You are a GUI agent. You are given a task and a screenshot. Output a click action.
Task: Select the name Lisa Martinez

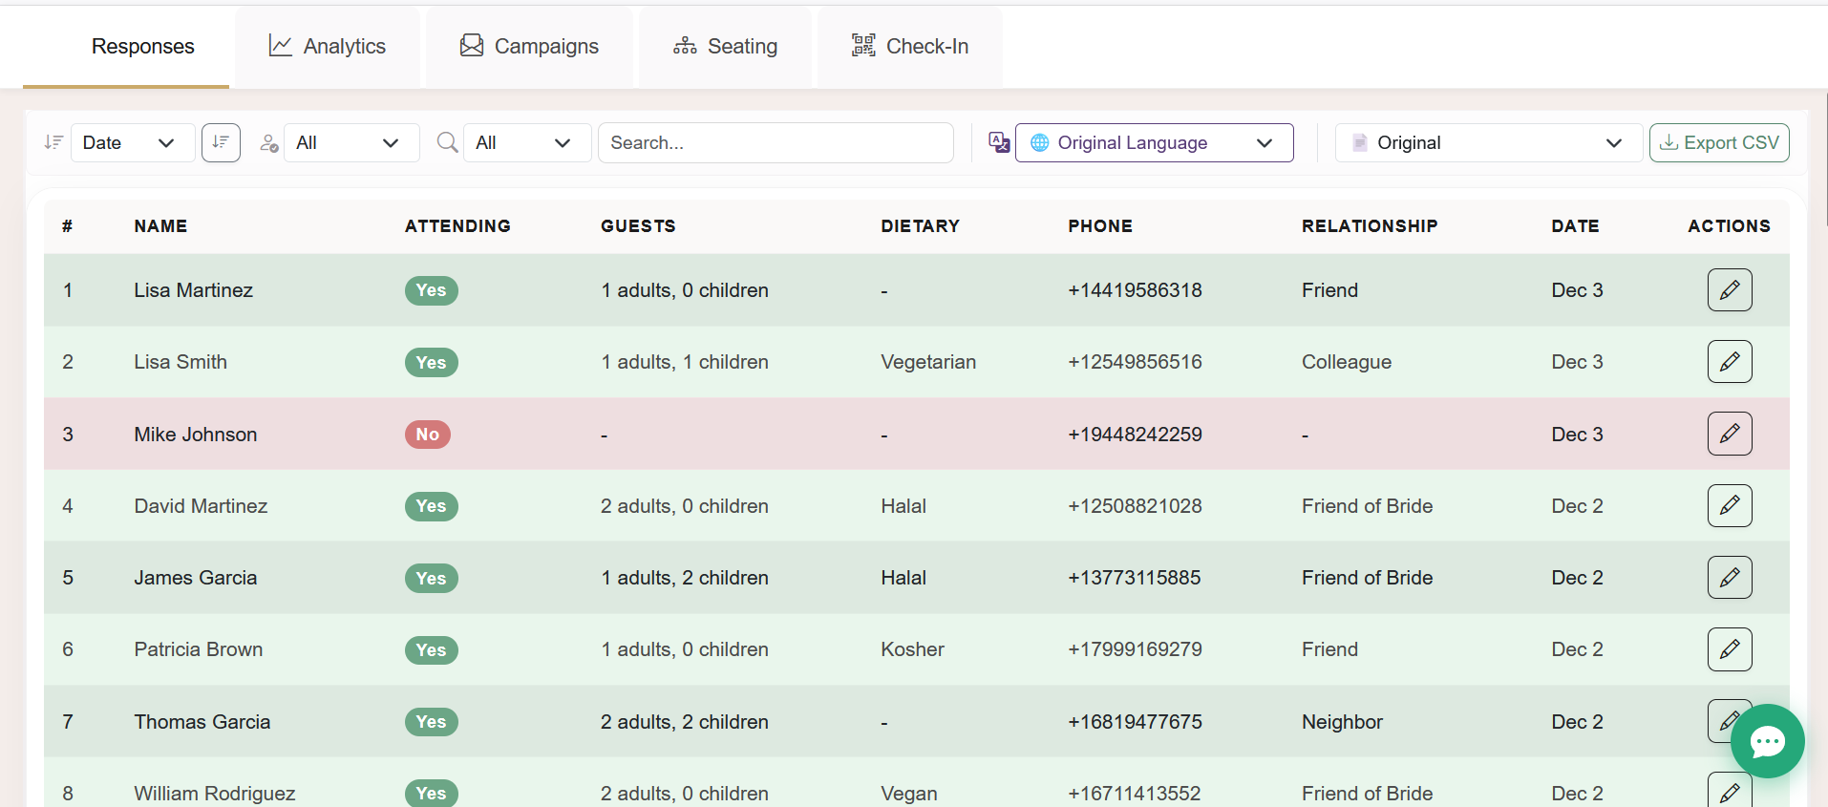pos(193,290)
